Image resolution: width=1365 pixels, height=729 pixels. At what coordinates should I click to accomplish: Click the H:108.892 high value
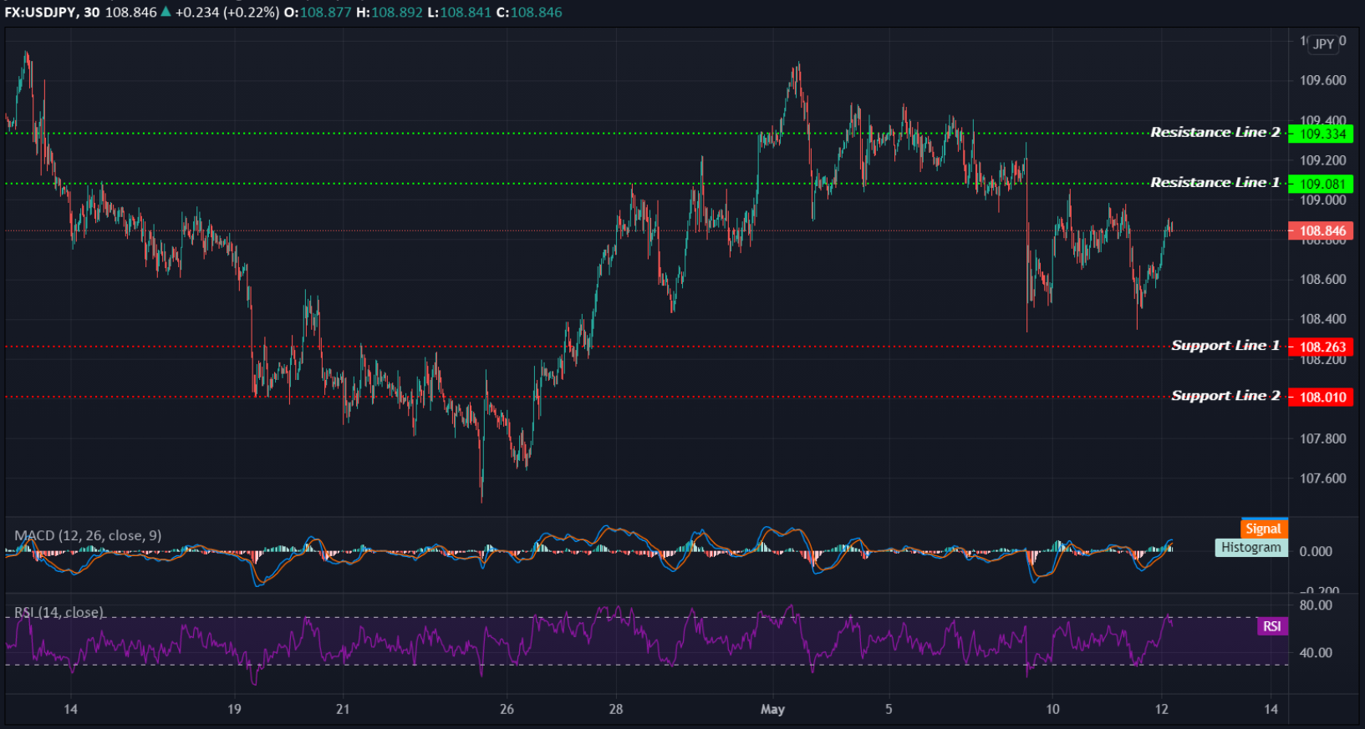[x=389, y=13]
